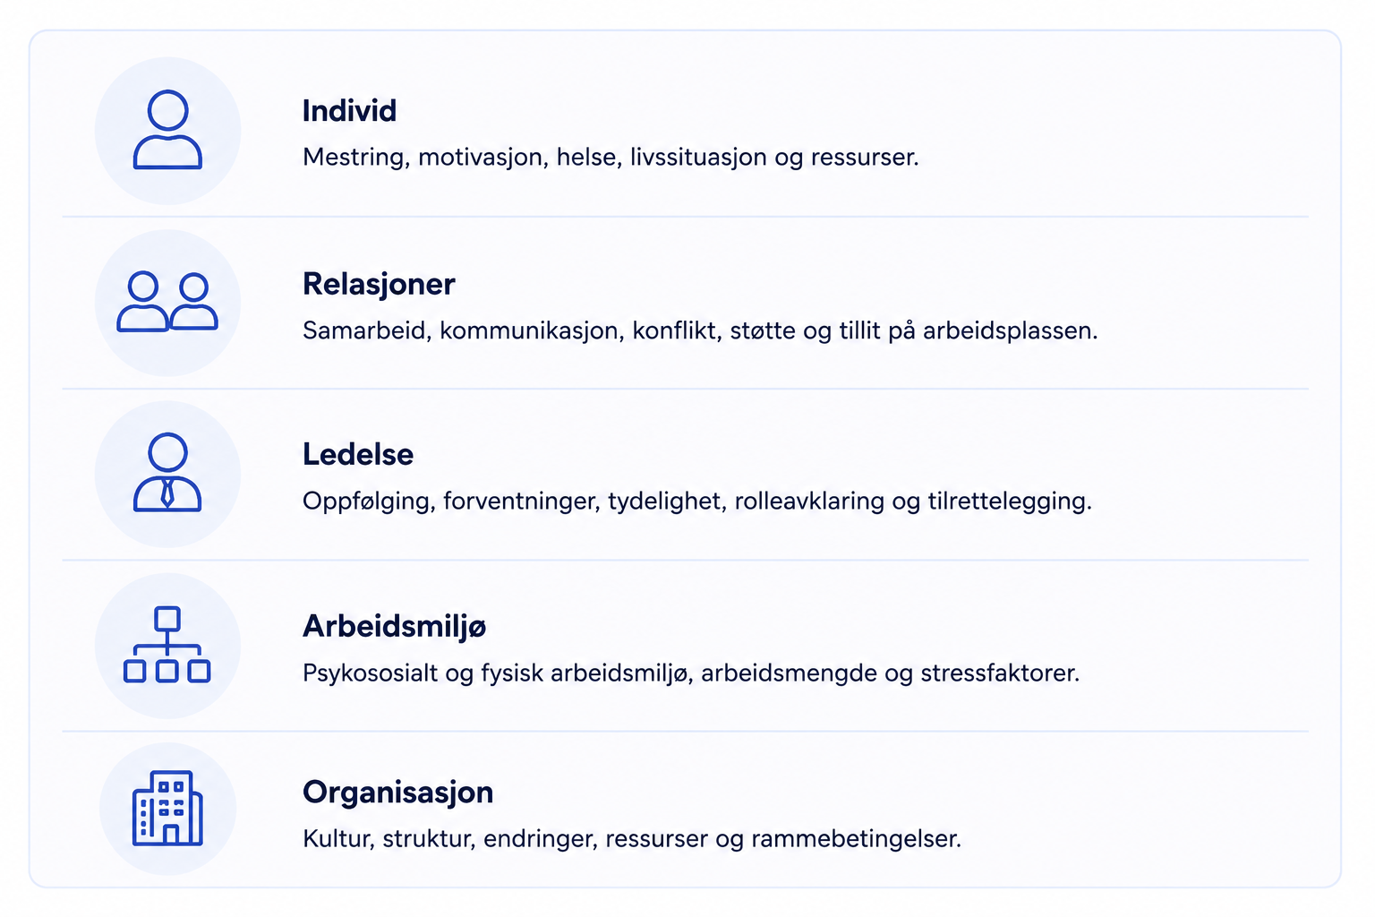The width and height of the screenshot is (1375, 917).
Task: Open the Individ heading
Action: (349, 111)
